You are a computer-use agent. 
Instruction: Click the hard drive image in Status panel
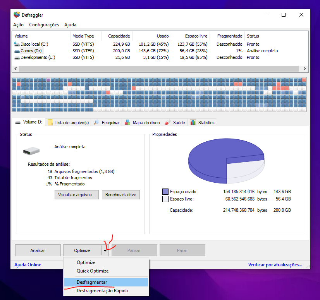tap(31, 151)
